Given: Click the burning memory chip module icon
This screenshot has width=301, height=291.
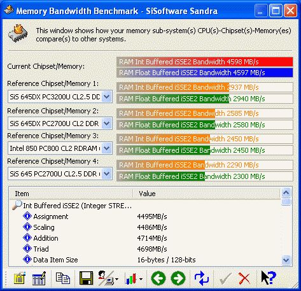Looking at the screenshot, I should click(18, 33).
